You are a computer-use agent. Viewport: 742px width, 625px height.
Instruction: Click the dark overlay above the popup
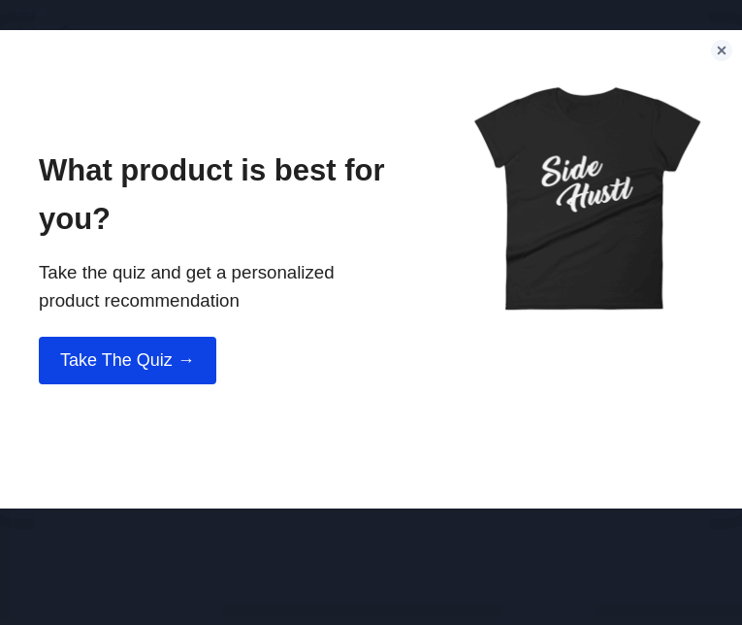pyautogui.click(x=369, y=15)
